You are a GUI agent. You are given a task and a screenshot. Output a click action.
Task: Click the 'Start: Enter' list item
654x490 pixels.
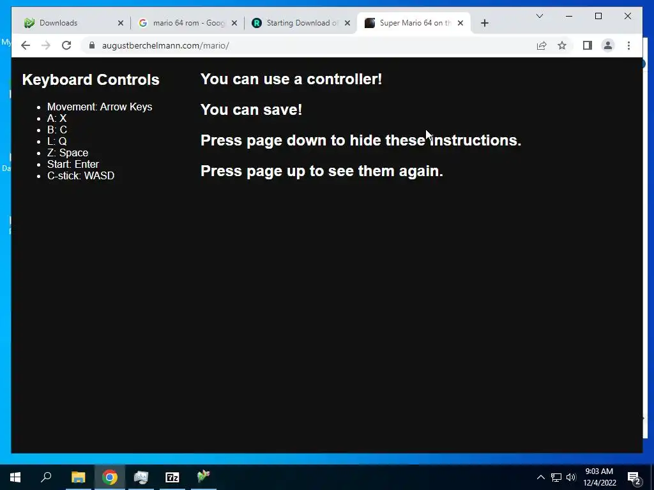(x=73, y=164)
